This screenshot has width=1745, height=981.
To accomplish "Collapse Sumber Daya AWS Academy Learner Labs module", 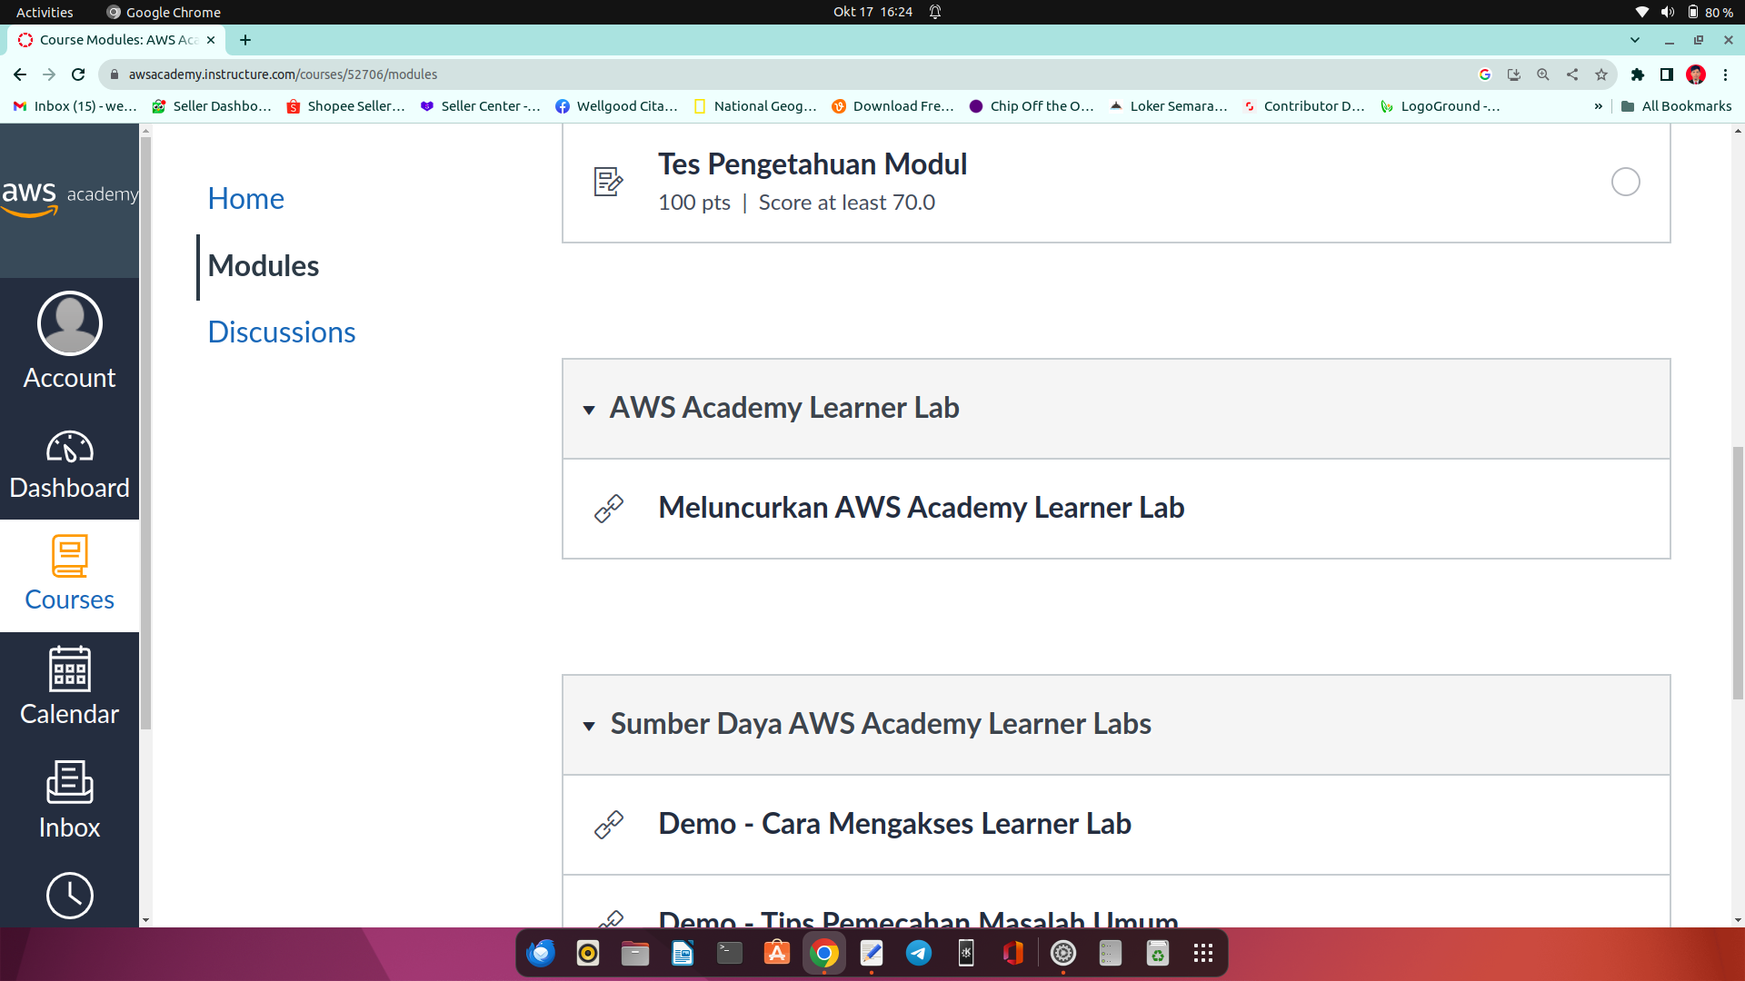I will [589, 726].
